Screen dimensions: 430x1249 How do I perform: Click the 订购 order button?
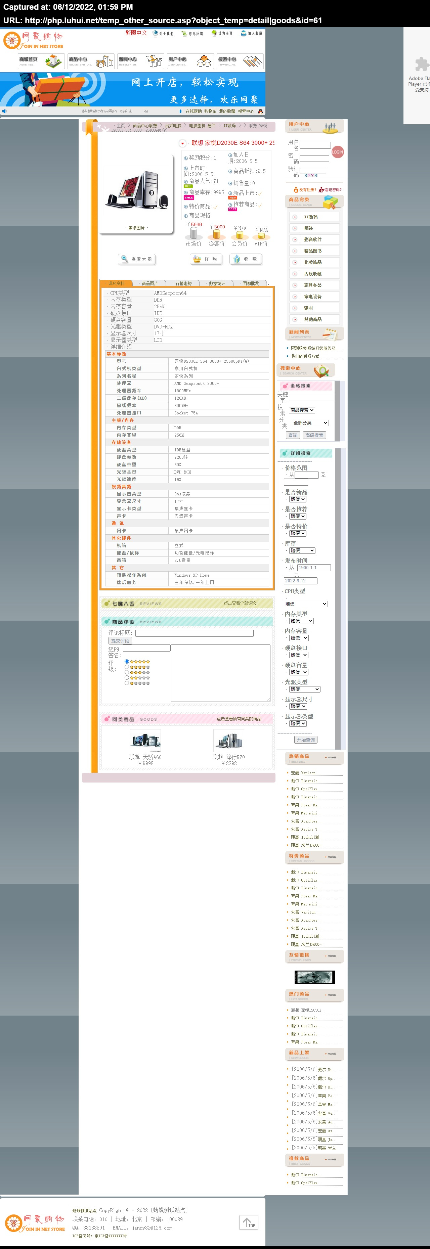point(206,259)
